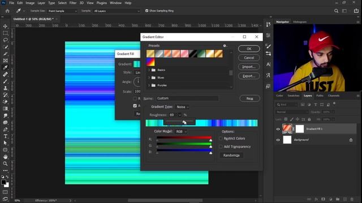Open the Window menu

pos(115,3)
